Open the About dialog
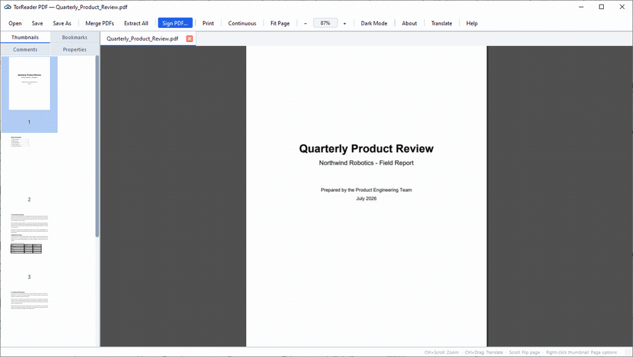633x357 pixels. [410, 23]
